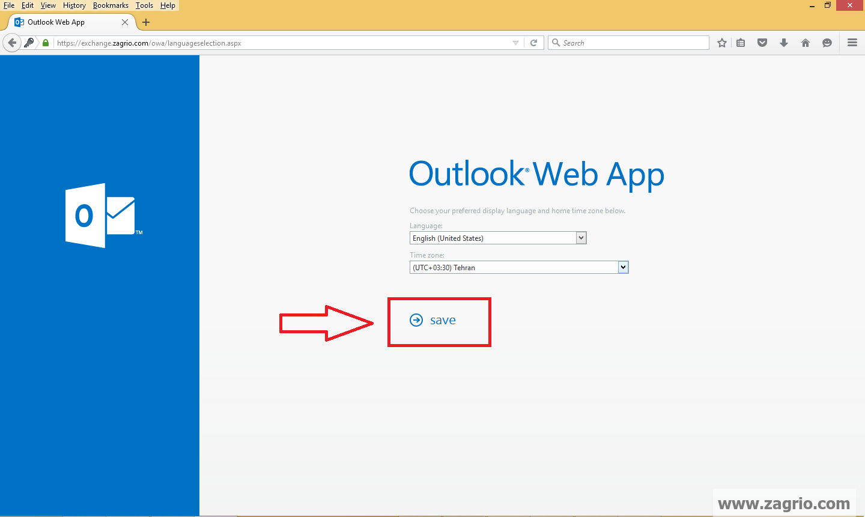Viewport: 865px width, 517px height.
Task: Click the 'Language:' label
Action: click(x=426, y=226)
